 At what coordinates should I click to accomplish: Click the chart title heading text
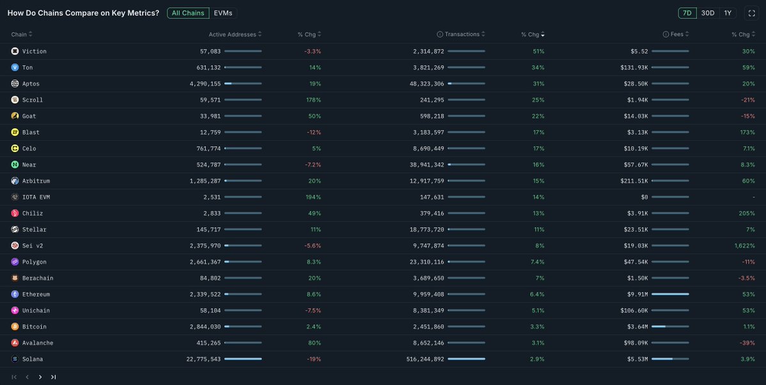point(83,13)
